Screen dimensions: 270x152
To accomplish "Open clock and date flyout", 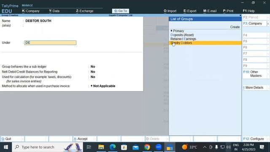I will pos(248,147).
